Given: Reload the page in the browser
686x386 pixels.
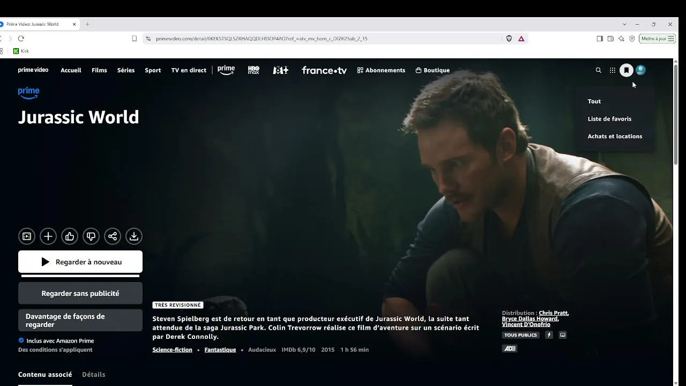Looking at the screenshot, I should pyautogui.click(x=21, y=39).
